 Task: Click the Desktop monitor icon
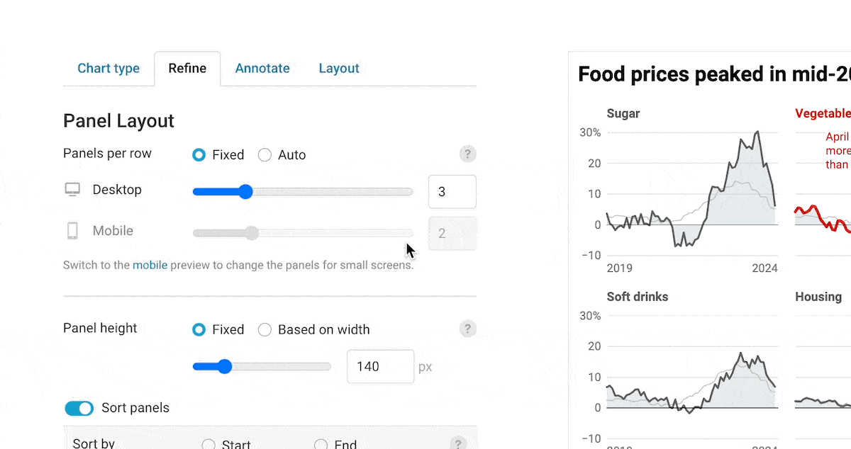(72, 190)
